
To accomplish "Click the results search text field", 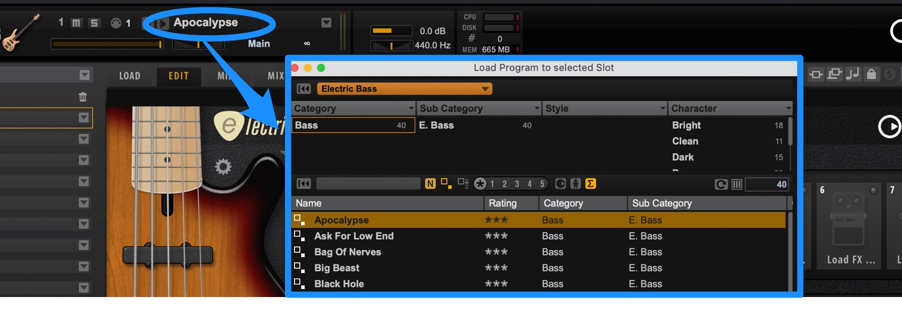I will click(368, 183).
